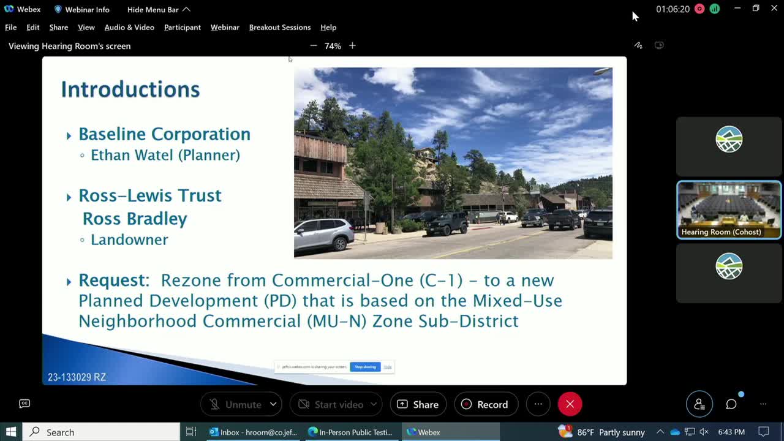Open the Participants panel
This screenshot has height=441, width=784.
(x=699, y=404)
